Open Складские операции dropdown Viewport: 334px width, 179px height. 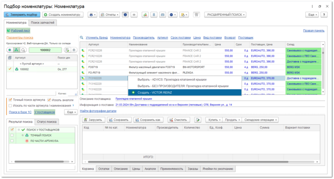[x=260, y=120]
